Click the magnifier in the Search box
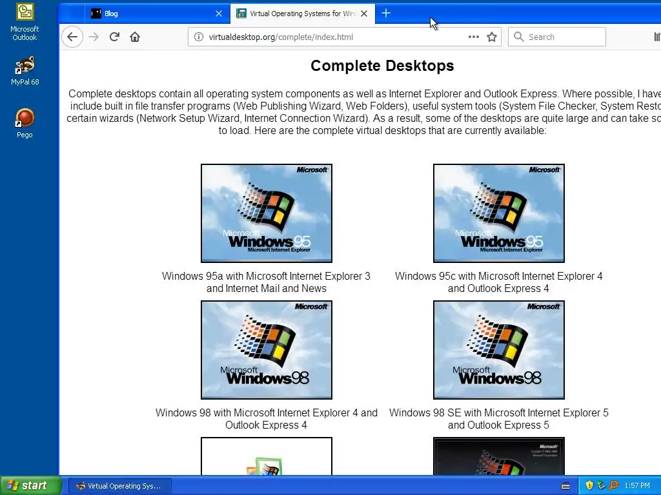Image resolution: width=661 pixels, height=495 pixels. tap(519, 37)
